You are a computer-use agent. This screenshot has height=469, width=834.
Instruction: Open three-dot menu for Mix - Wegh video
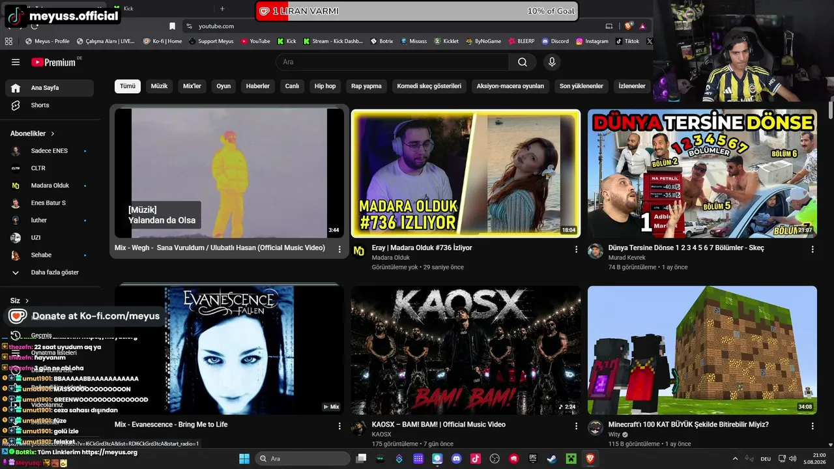(x=339, y=249)
